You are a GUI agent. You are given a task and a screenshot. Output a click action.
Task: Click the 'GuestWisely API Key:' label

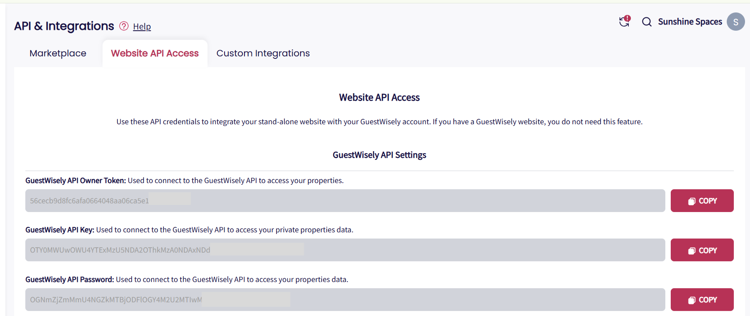(60, 230)
